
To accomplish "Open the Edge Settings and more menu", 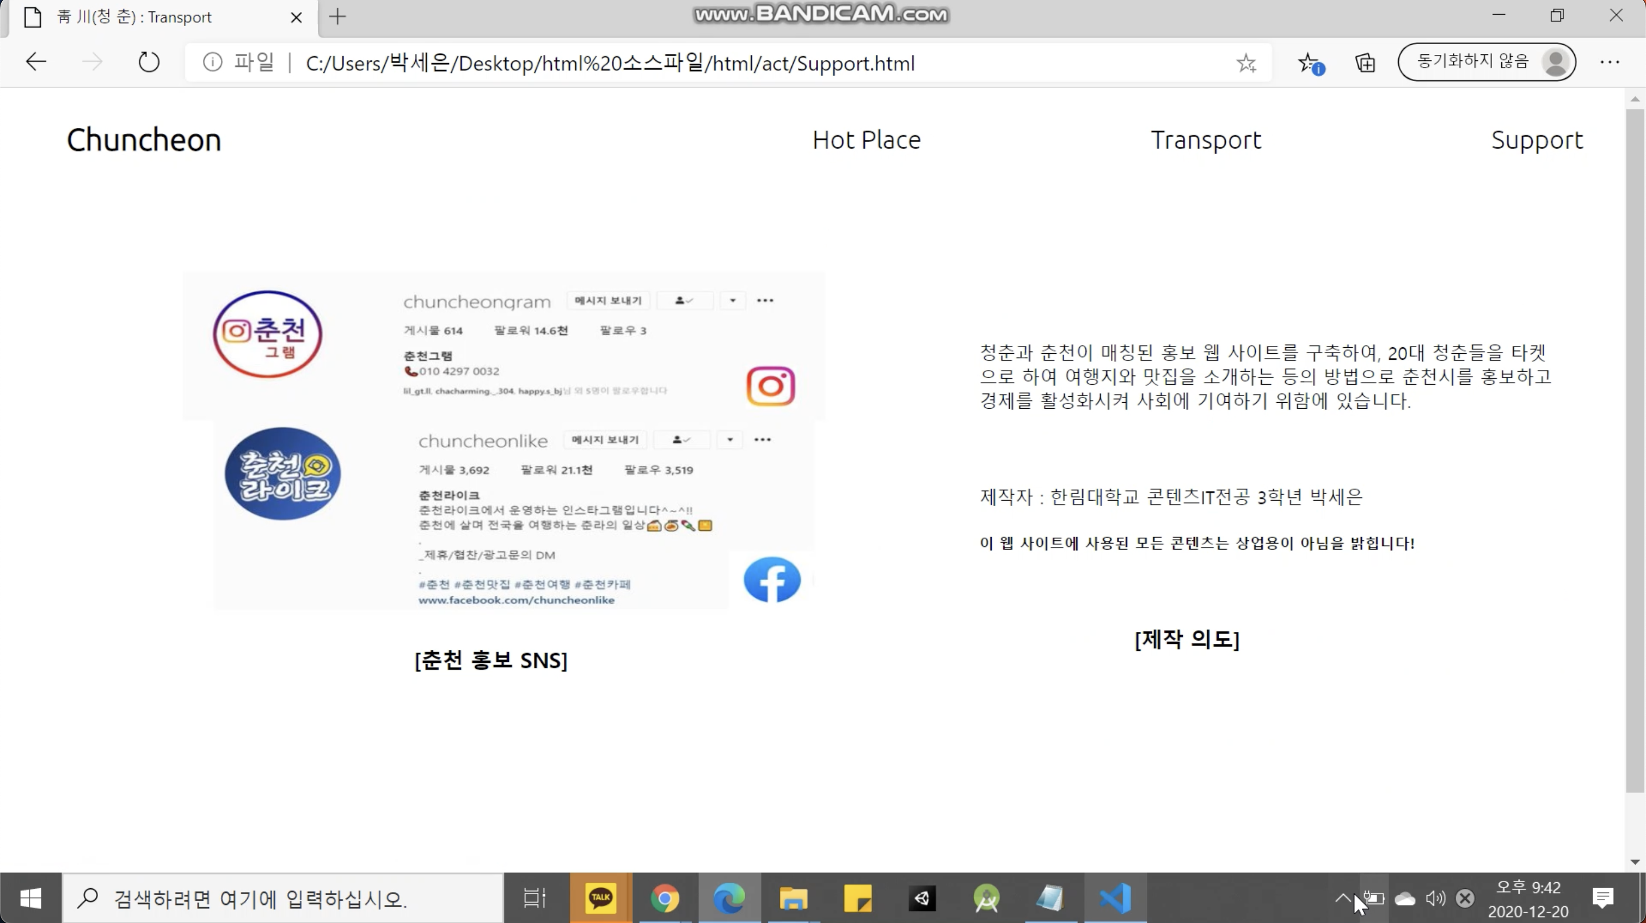I will pos(1610,63).
